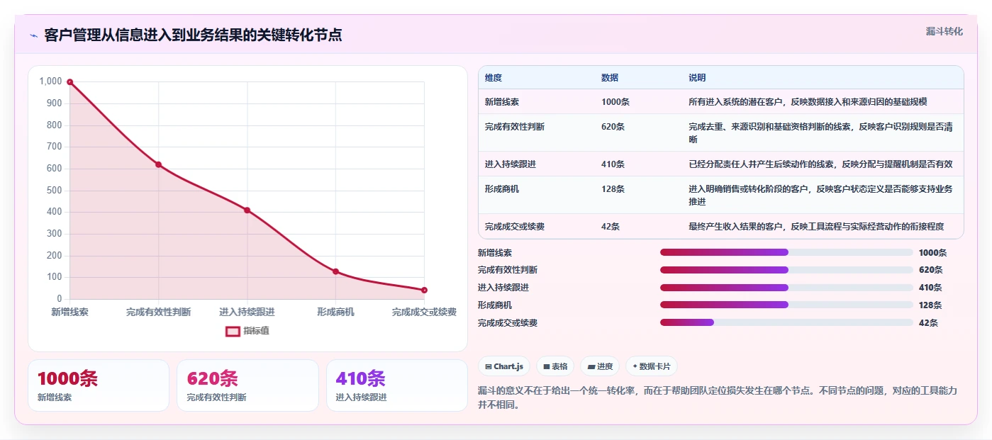Viewport: 992px width, 440px height.
Task: Click the 漏斗转化 label at top right
Action: (944, 31)
